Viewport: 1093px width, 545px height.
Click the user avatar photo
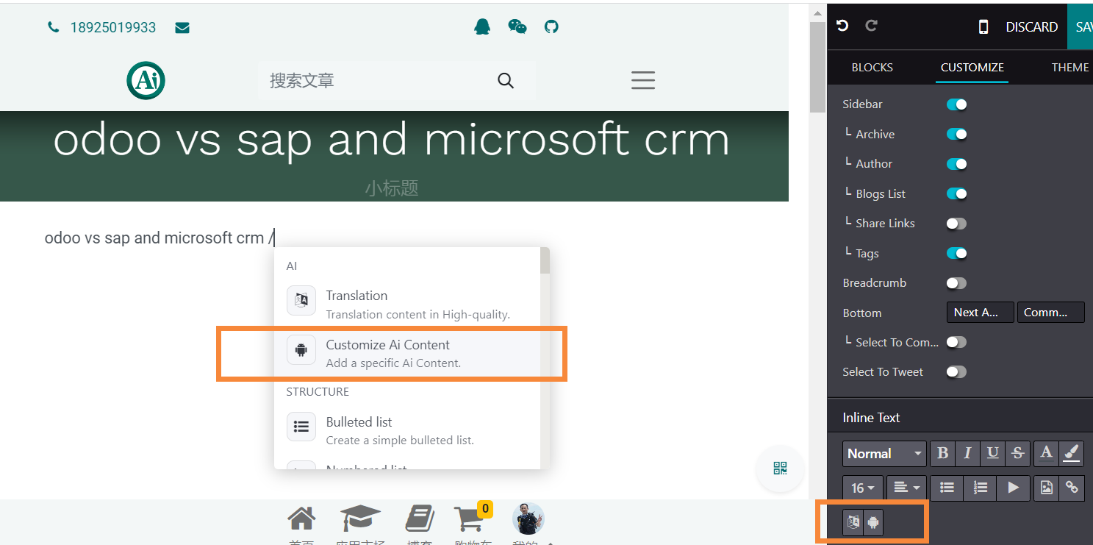[x=528, y=519]
